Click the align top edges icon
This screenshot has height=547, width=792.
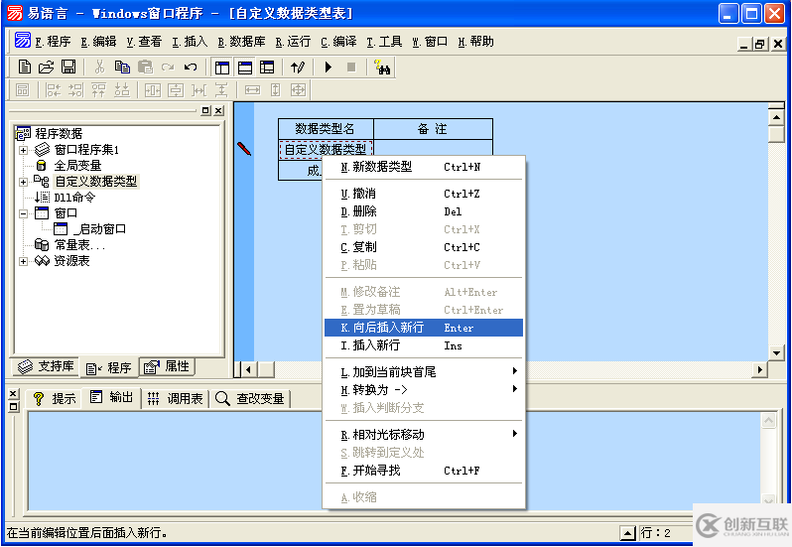point(98,90)
